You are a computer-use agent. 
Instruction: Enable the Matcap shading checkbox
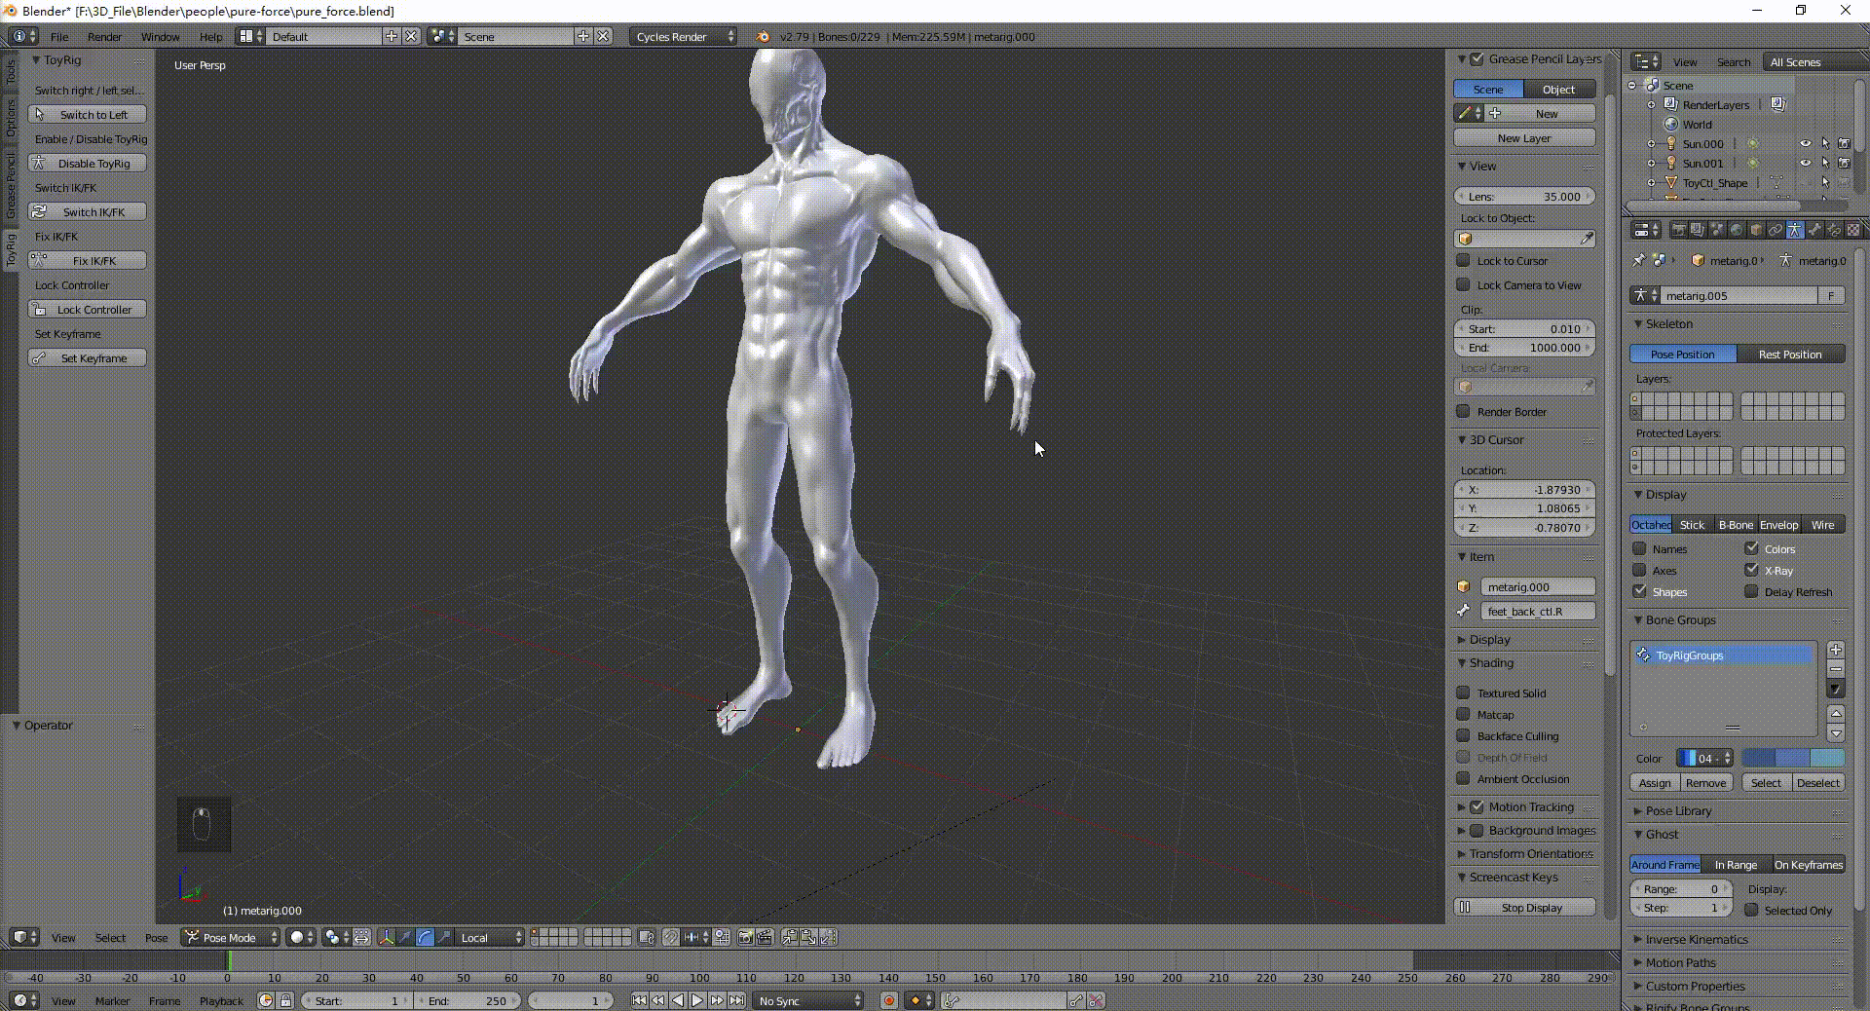1463,714
